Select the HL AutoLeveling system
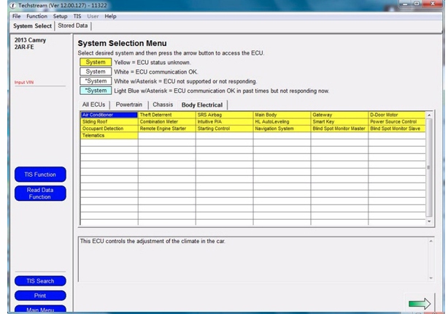 pyautogui.click(x=282, y=122)
